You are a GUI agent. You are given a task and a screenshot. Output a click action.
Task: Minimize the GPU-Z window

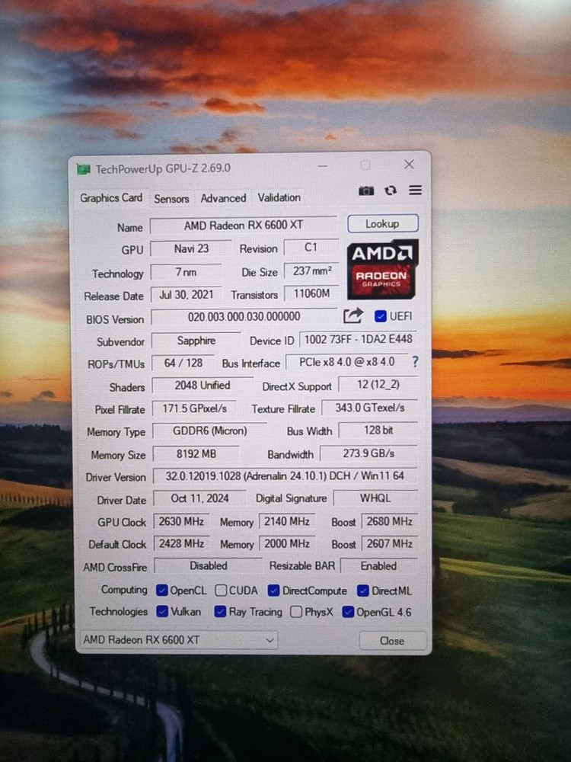[x=323, y=166]
